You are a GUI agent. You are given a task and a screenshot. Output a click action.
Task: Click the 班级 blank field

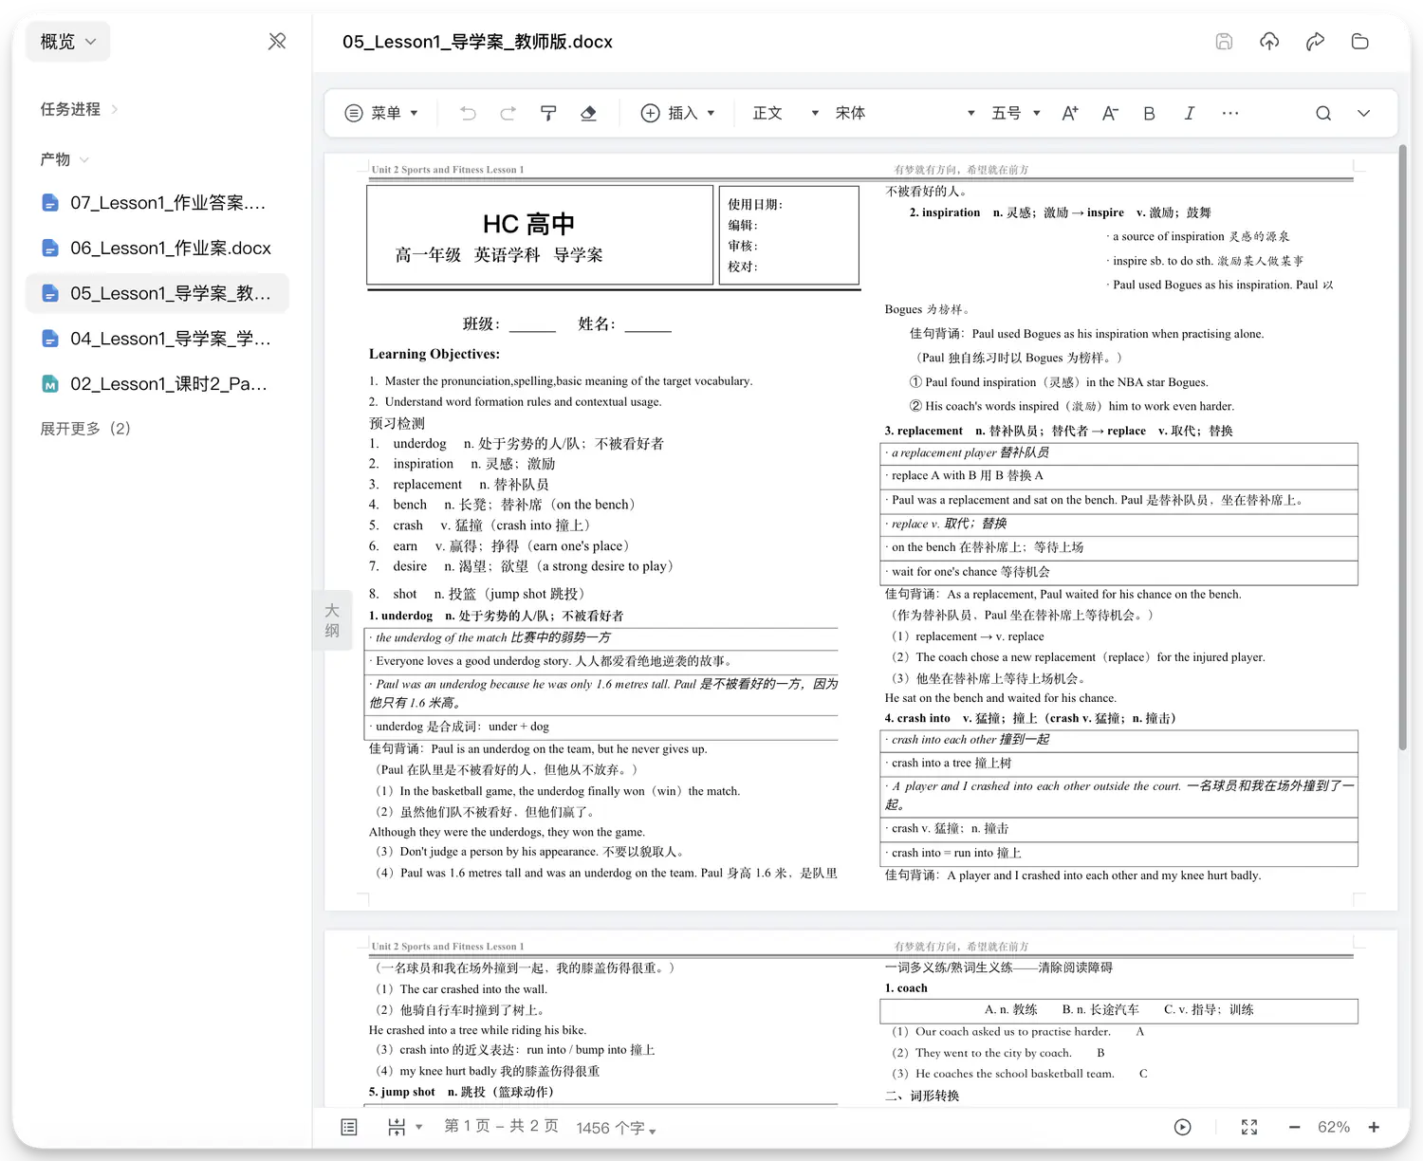tap(532, 324)
